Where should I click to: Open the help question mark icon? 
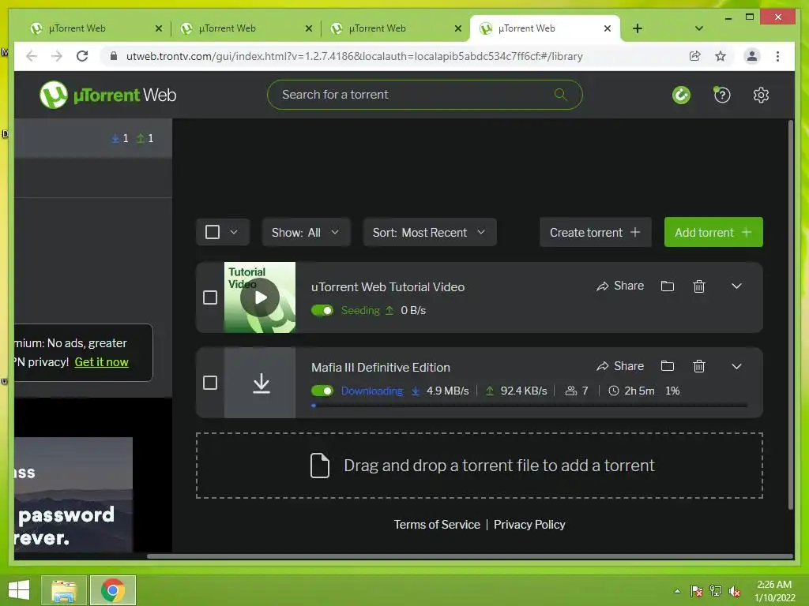click(x=722, y=95)
